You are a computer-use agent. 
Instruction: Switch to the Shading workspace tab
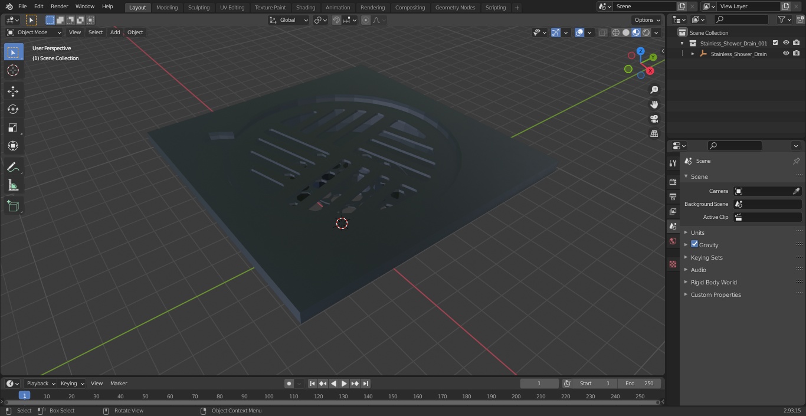pyautogui.click(x=306, y=8)
